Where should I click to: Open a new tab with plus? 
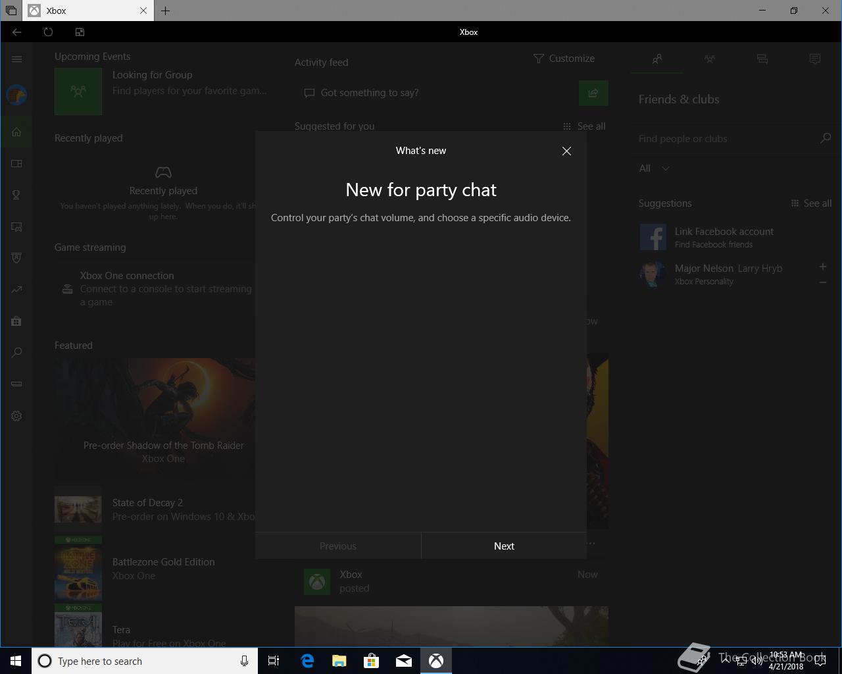165,11
